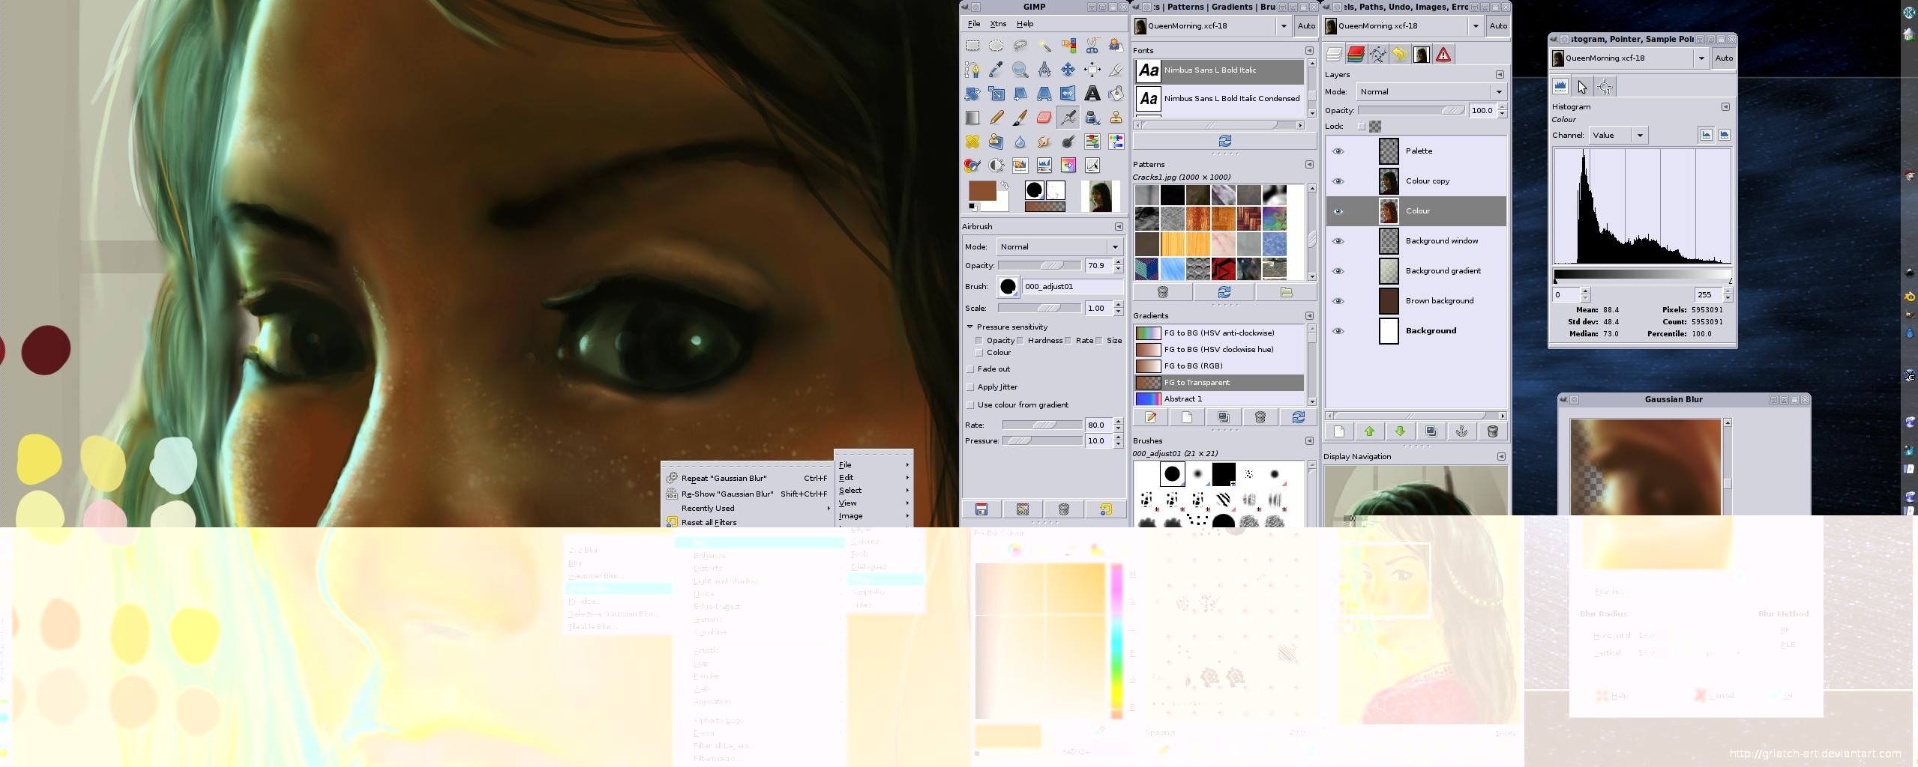Open the Xtns menu
This screenshot has width=1918, height=767.
(x=998, y=24)
